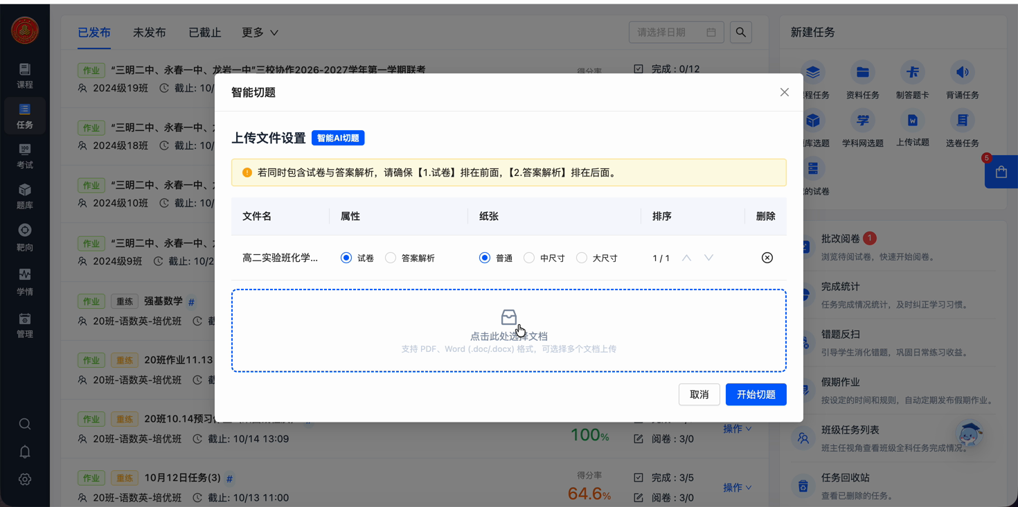Open 管理 in the left sidebar

click(x=25, y=325)
